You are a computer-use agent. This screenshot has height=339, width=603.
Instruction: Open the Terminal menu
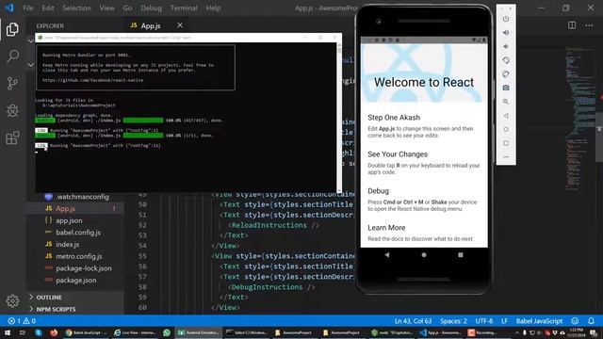click(184, 8)
